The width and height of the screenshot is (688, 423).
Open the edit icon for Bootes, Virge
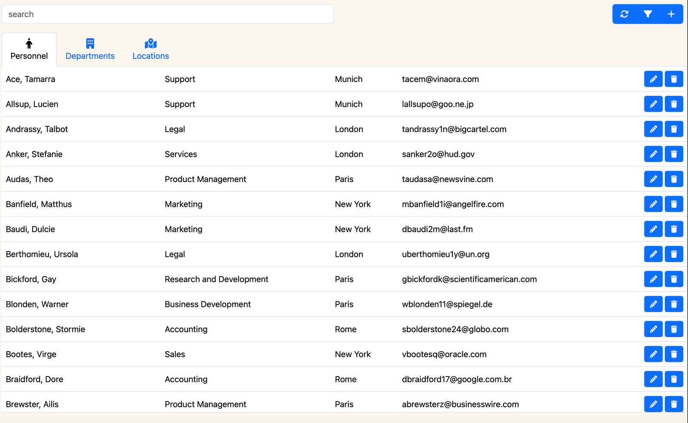[x=653, y=354]
